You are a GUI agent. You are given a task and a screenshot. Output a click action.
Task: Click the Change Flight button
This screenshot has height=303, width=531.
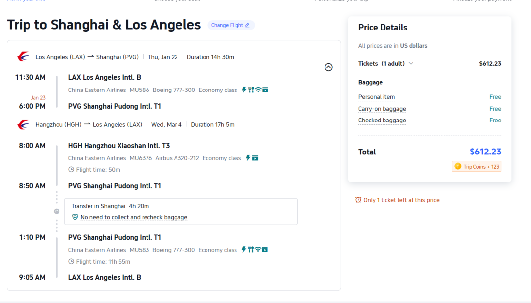[x=231, y=25]
